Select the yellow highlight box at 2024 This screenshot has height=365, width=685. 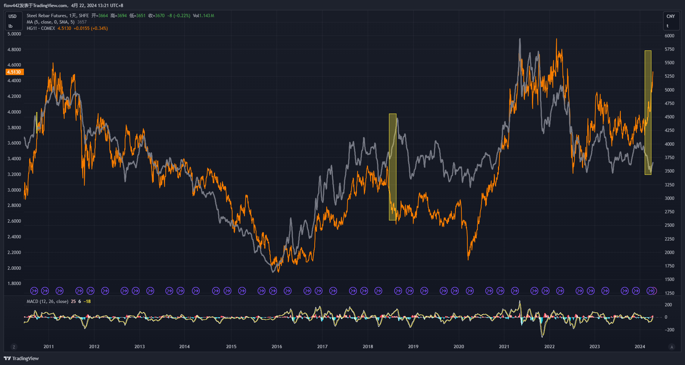(648, 112)
